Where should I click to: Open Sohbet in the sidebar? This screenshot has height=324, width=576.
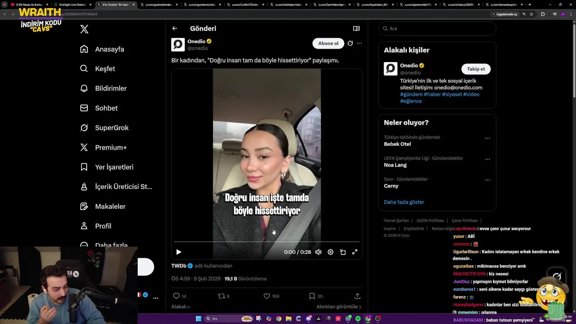[x=99, y=108]
